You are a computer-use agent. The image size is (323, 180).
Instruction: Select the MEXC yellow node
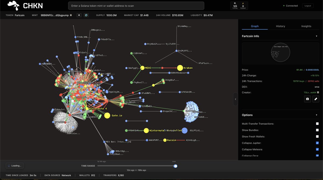point(143,68)
